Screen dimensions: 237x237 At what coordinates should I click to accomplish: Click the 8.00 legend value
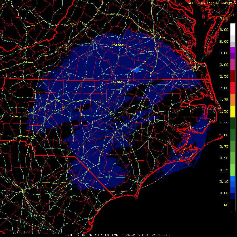point(224,29)
